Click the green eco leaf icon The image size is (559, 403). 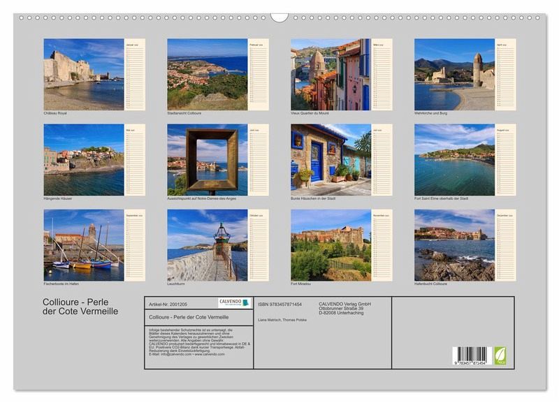click(x=500, y=356)
